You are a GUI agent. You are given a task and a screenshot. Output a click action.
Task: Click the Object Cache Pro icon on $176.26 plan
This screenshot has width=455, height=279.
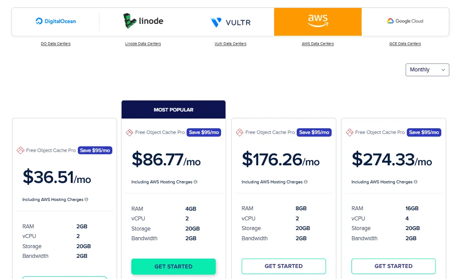pyautogui.click(x=239, y=132)
